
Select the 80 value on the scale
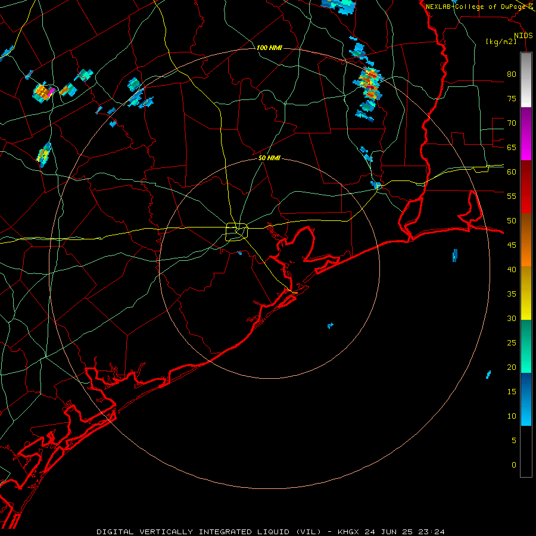[x=512, y=74]
